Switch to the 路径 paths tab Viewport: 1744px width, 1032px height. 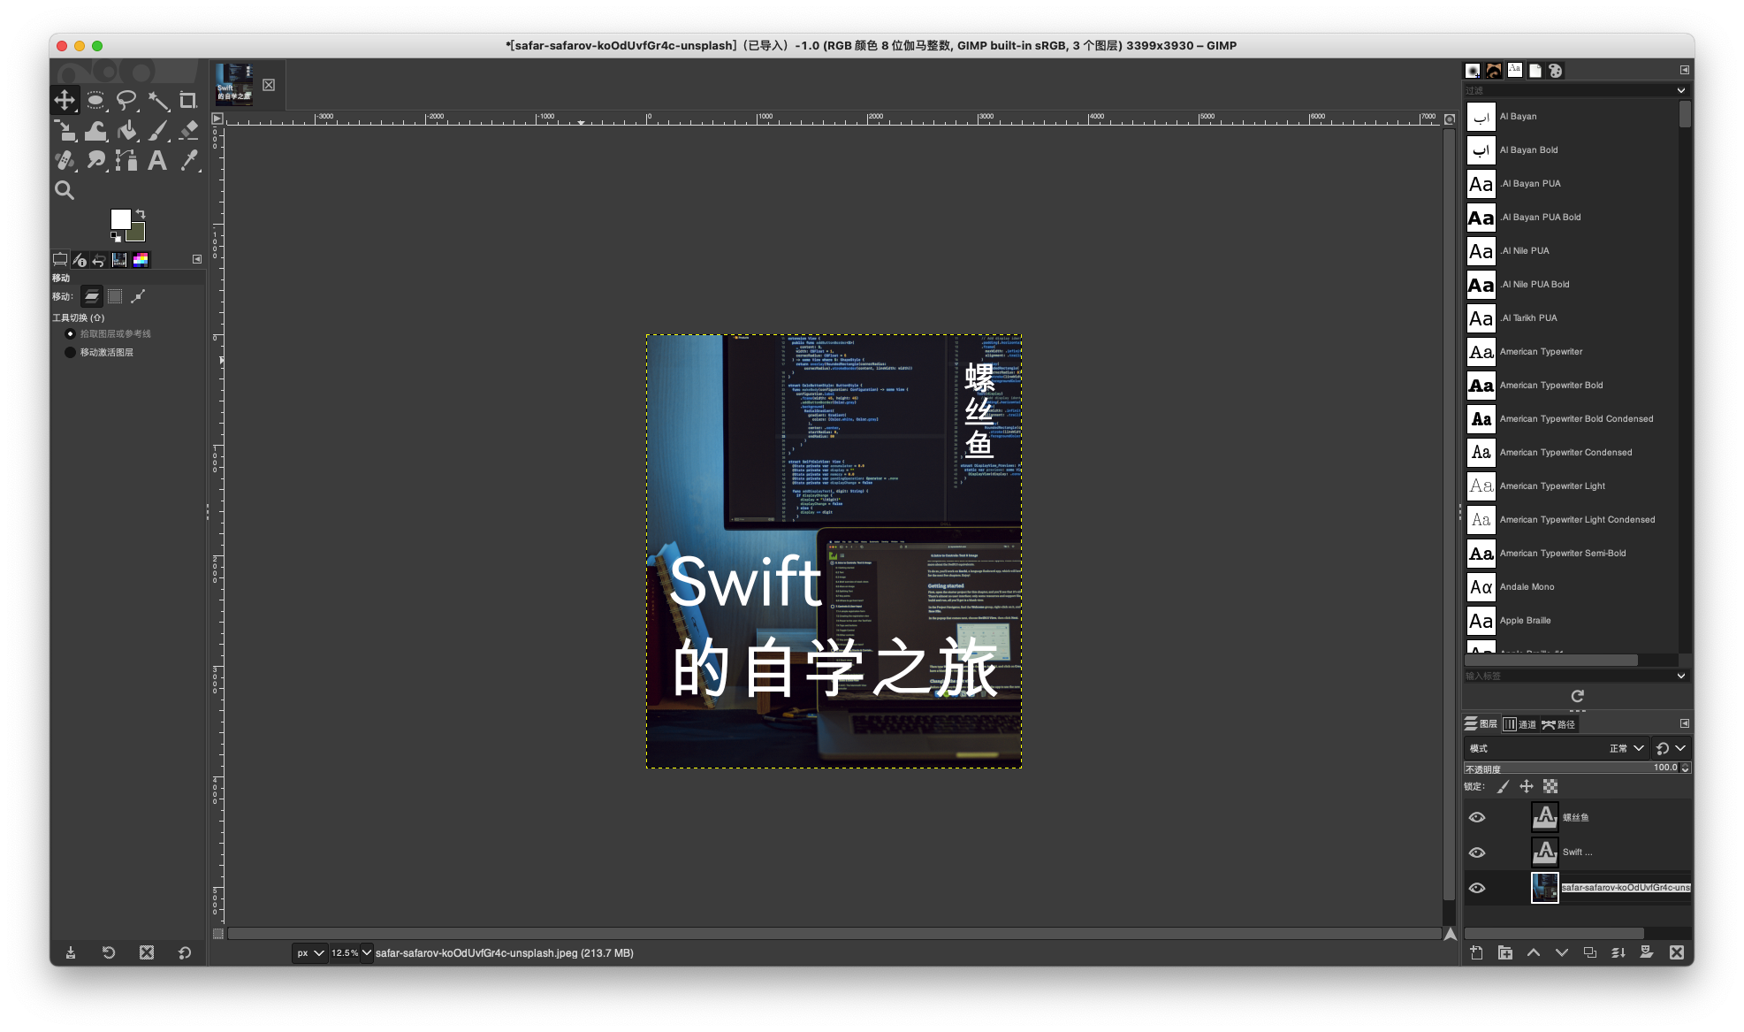point(1558,724)
